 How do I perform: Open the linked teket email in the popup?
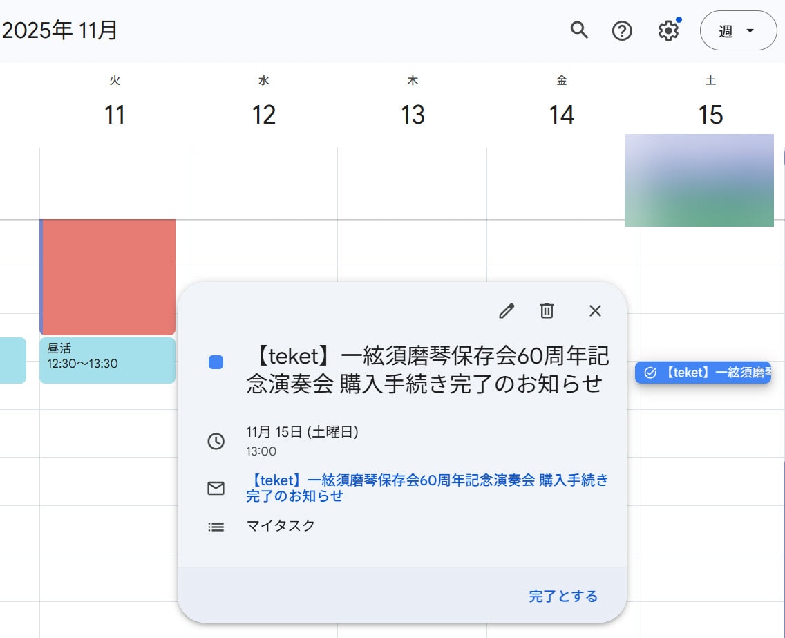(426, 487)
